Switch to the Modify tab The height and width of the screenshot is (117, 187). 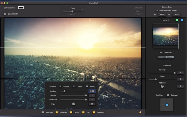pyautogui.click(x=162, y=57)
